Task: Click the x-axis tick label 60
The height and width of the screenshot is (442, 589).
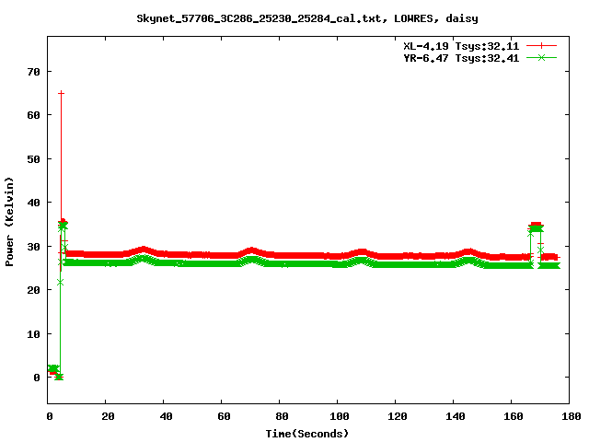Action: coord(224,416)
